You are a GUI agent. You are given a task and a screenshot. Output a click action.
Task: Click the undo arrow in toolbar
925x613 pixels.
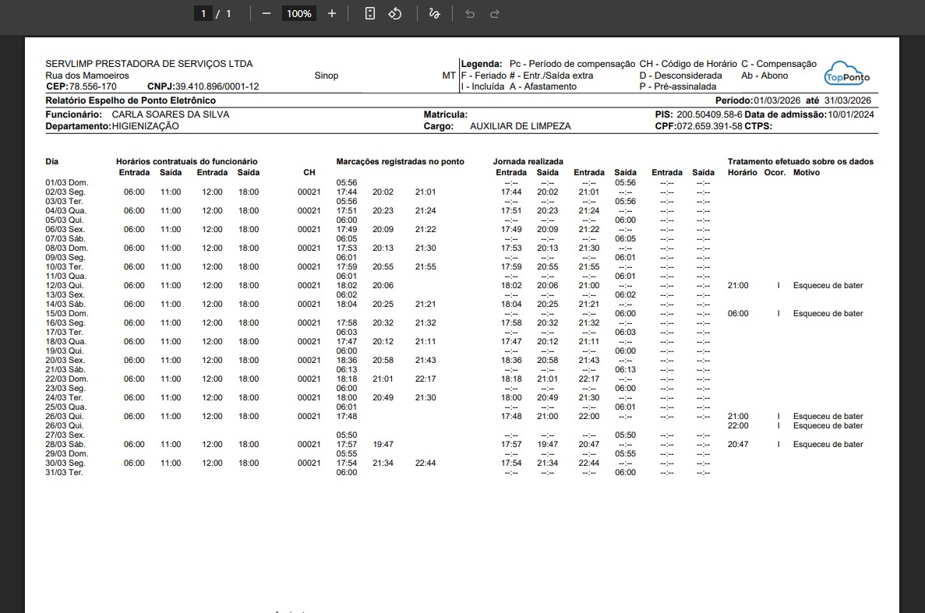469,13
